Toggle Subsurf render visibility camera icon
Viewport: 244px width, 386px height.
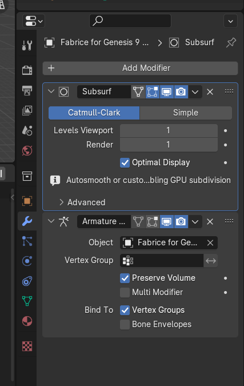[181, 92]
